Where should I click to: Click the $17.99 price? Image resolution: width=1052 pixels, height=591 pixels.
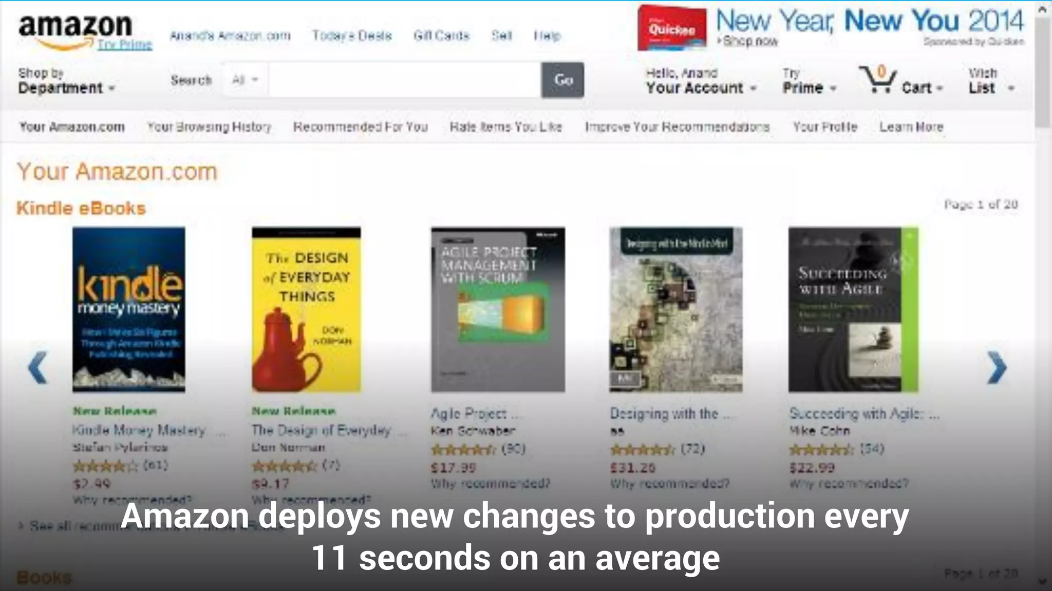pos(453,468)
